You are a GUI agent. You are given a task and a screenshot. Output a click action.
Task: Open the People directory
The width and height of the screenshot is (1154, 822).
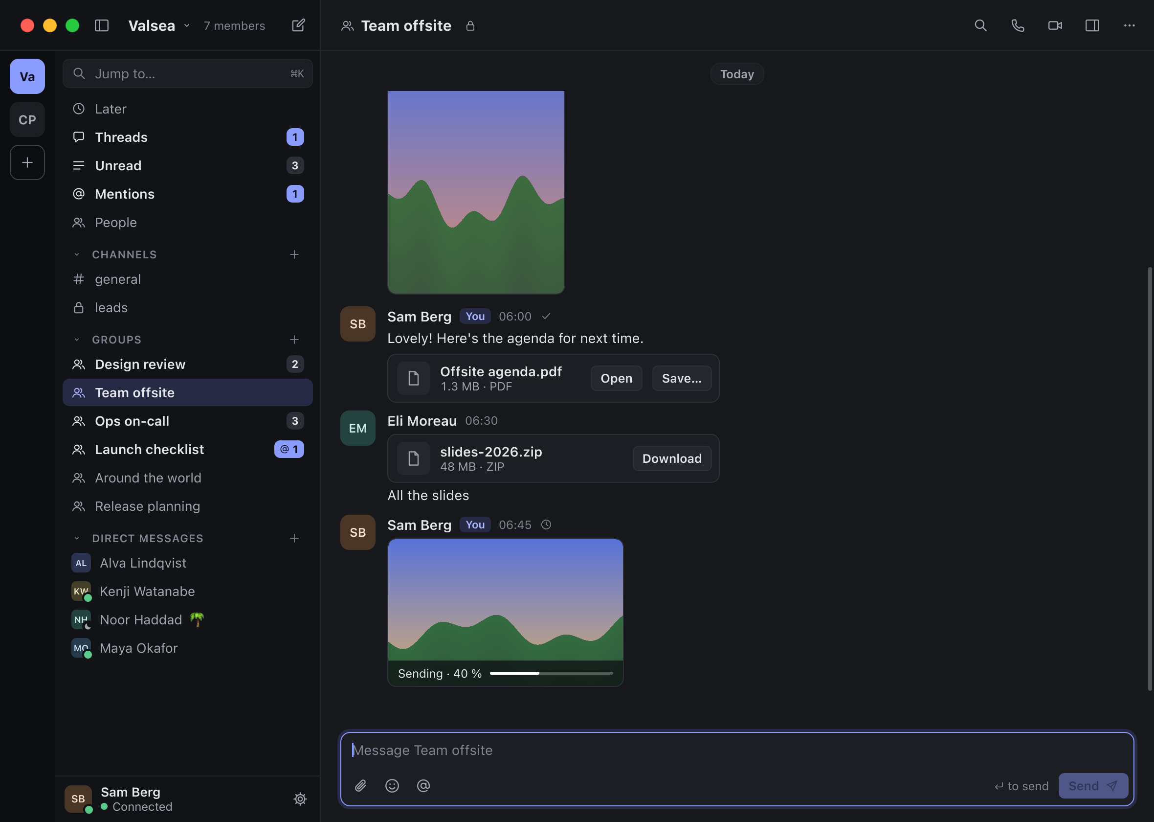coord(188,222)
